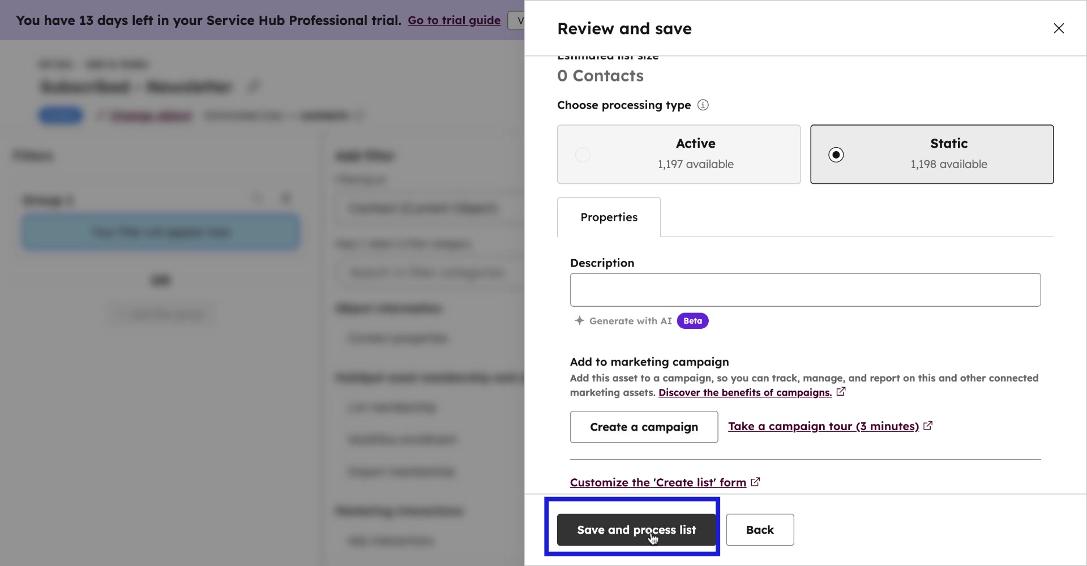Focus the Description text field
1087x566 pixels.
804,290
